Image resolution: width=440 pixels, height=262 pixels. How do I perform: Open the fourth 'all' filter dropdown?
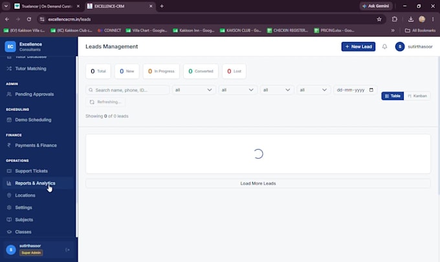313,90
